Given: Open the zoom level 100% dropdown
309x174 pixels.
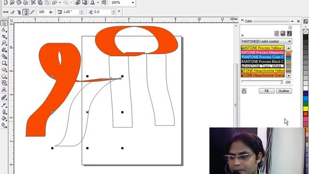Looking at the screenshot, I should tap(133, 2).
